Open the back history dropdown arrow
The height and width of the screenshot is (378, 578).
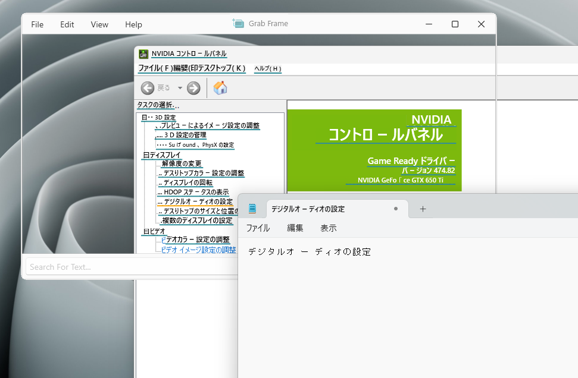coord(180,88)
